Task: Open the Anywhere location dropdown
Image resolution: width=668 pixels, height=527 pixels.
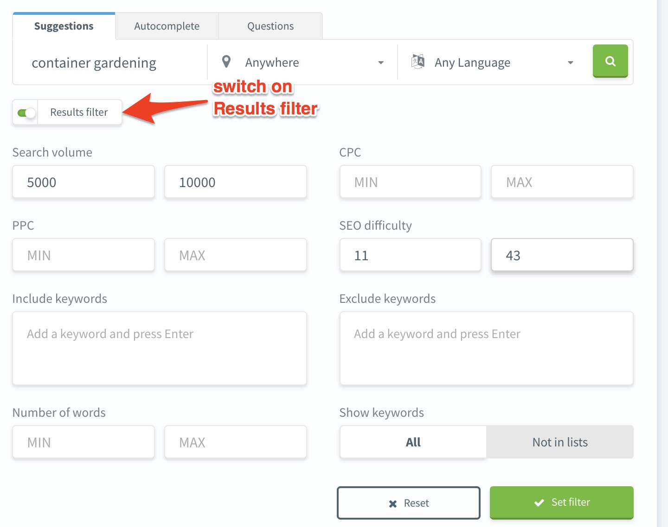Action: point(302,62)
